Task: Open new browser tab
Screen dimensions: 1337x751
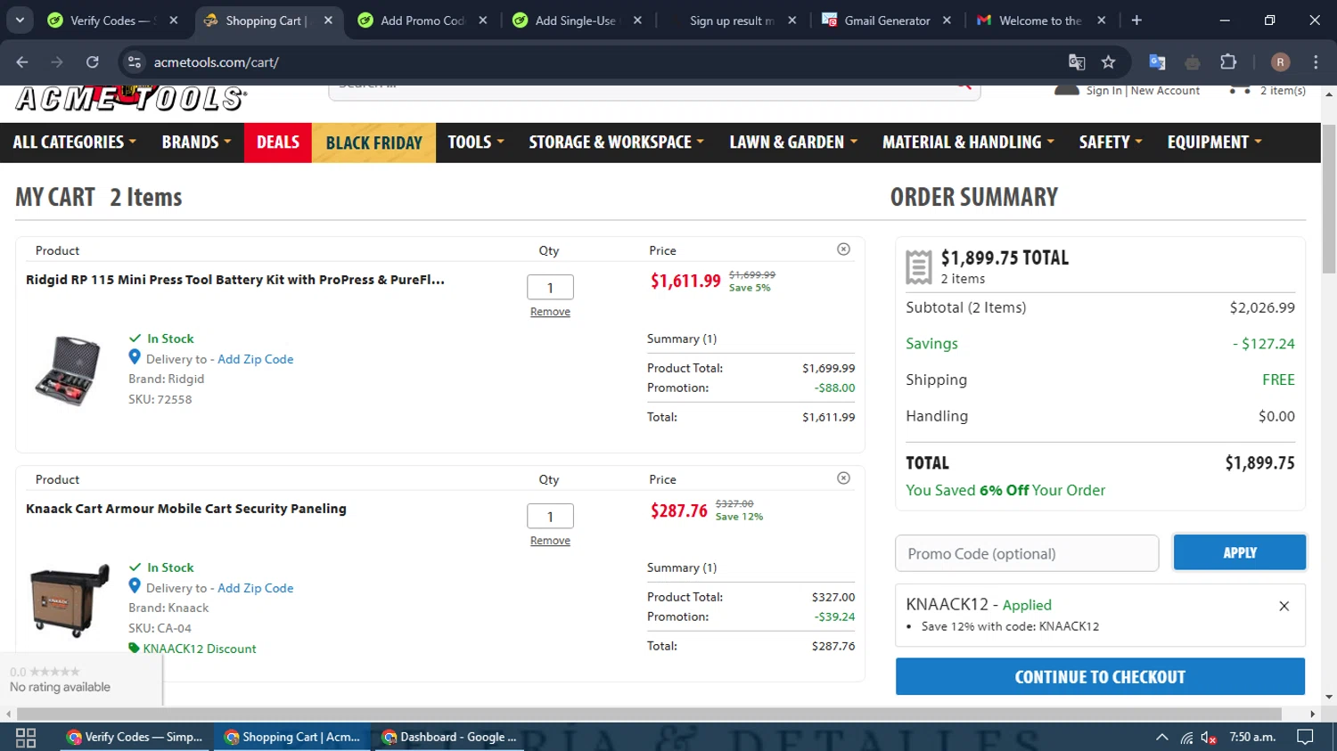Action: (1136, 20)
